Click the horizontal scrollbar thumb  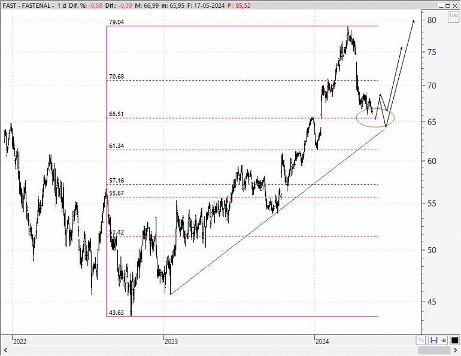tap(434, 350)
